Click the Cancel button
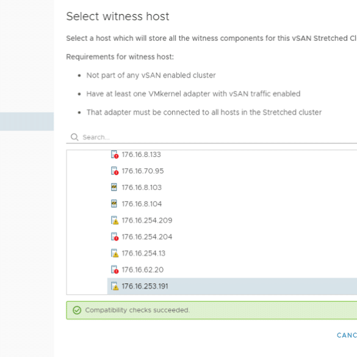 (347, 335)
